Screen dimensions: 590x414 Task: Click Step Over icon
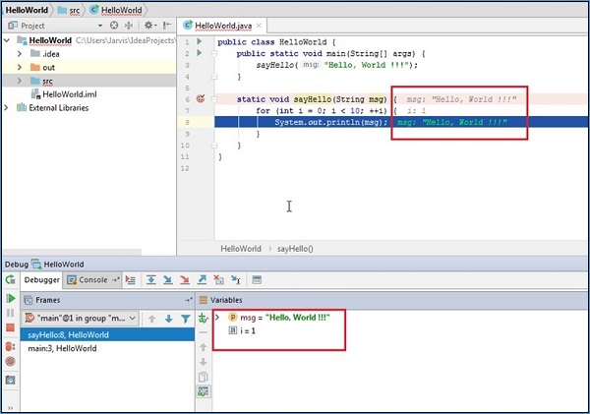[151, 280]
